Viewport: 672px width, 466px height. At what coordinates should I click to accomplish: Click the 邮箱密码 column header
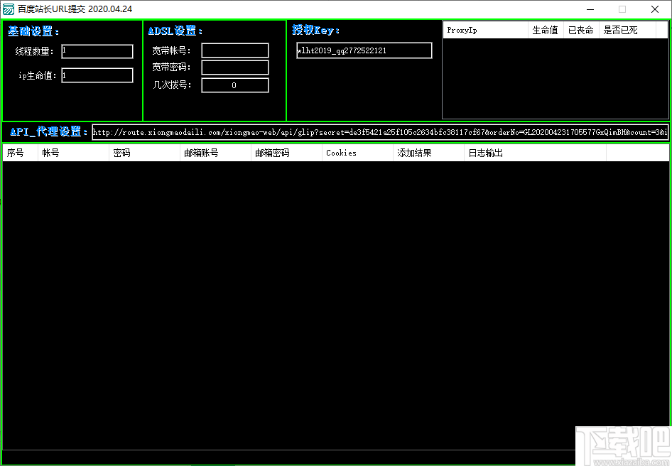pos(287,153)
